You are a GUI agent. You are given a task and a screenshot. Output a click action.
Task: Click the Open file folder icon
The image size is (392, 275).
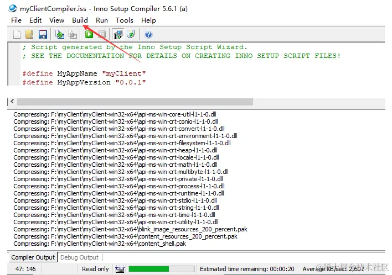pos(29,34)
